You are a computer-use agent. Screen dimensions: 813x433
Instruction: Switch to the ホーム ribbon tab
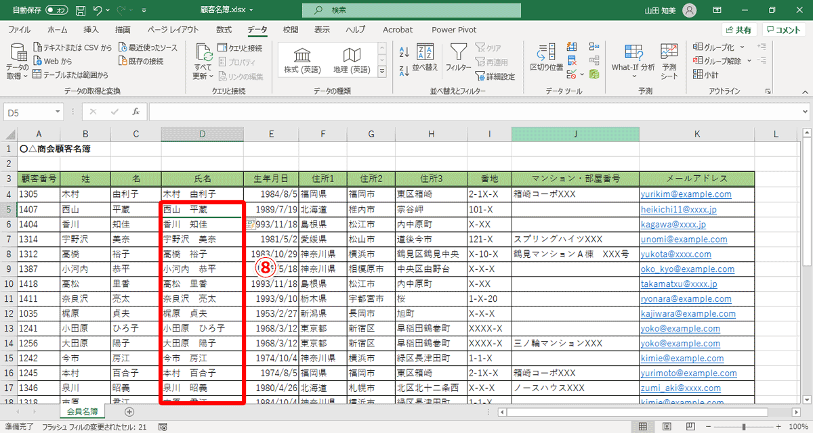tap(57, 30)
